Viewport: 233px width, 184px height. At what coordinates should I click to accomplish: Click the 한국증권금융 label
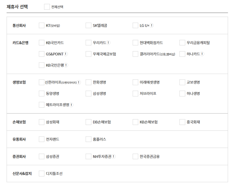coord(149,156)
